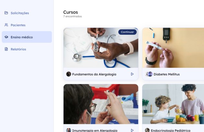Select the vaccine vial course thumbnail
Viewport: 204px width, 132px height.
pos(101,104)
